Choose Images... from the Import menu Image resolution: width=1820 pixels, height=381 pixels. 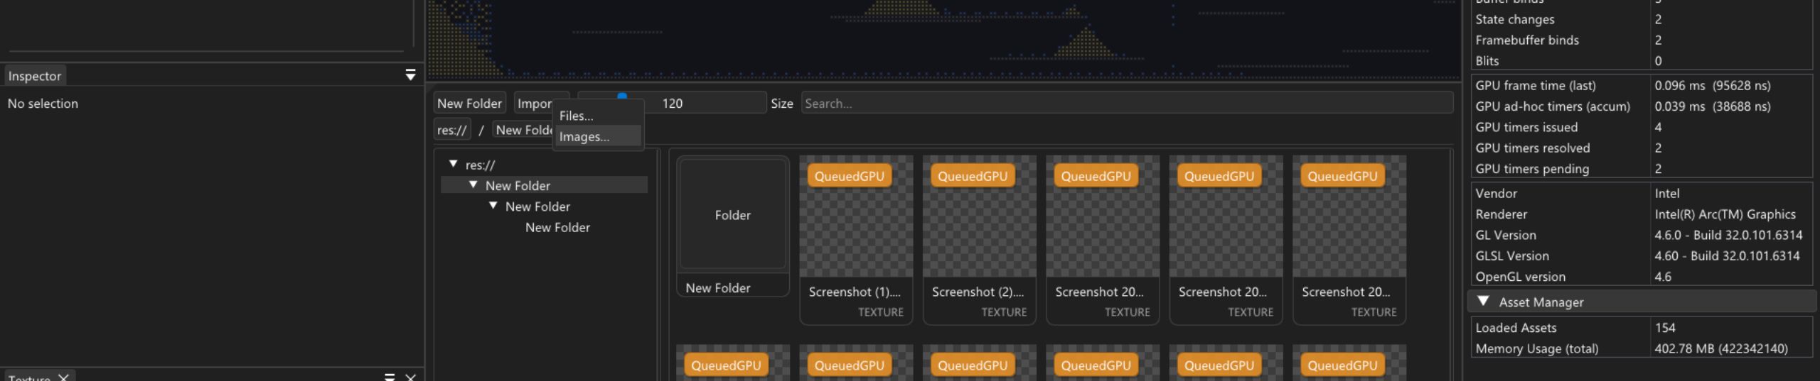[x=584, y=137]
